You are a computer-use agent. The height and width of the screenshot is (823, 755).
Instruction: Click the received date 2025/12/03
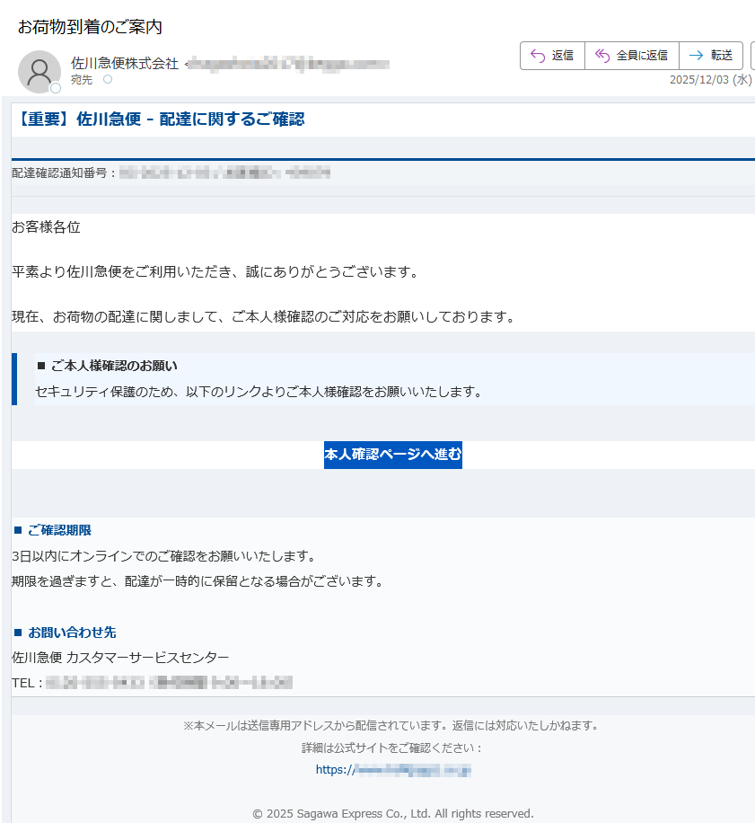click(x=699, y=80)
